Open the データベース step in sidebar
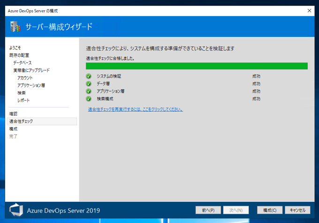This screenshot has width=319, height=223. pyautogui.click(x=23, y=63)
